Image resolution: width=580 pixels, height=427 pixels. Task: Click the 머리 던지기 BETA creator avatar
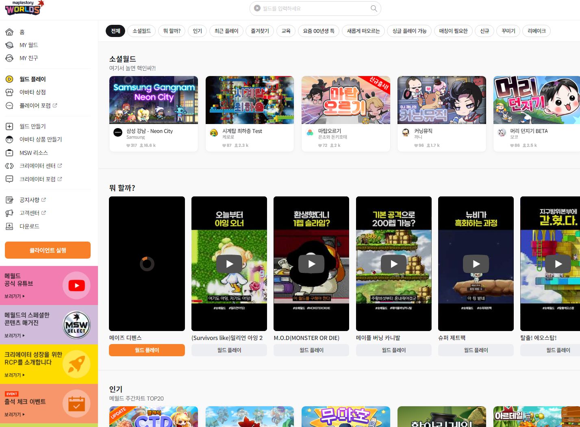tap(502, 133)
